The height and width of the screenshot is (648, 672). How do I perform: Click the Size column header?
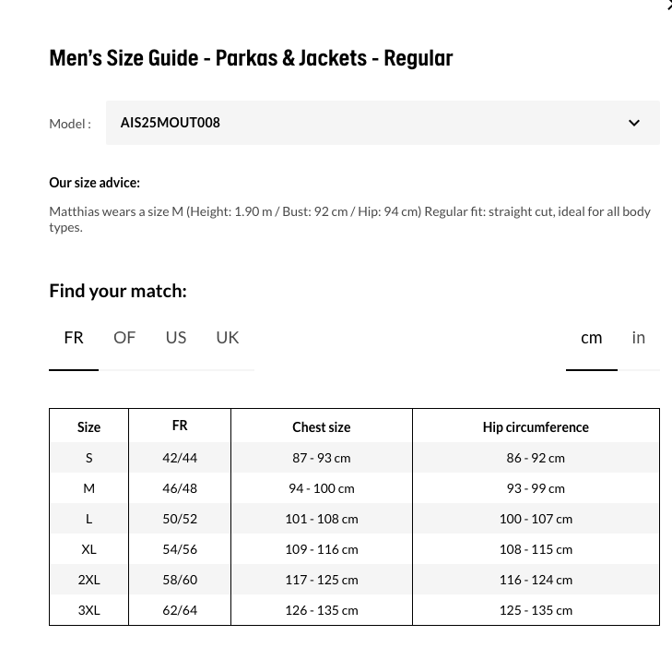88,427
